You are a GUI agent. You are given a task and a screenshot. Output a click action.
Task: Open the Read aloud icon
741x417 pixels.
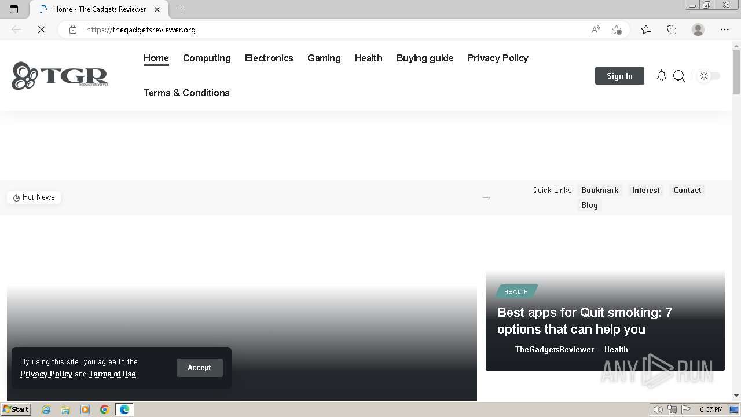click(596, 30)
